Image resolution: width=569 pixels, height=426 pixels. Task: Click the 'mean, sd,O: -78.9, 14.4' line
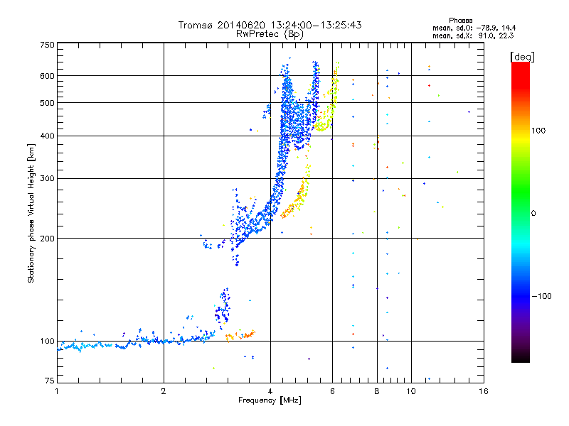click(474, 28)
